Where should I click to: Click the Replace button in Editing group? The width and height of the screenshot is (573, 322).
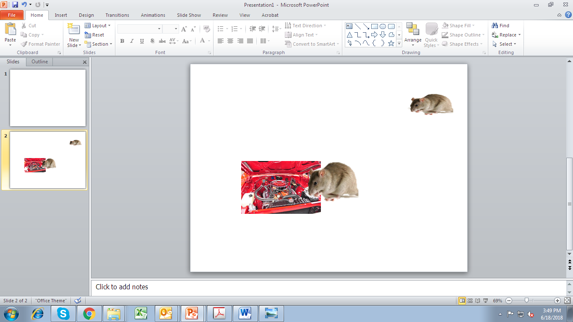pyautogui.click(x=506, y=35)
